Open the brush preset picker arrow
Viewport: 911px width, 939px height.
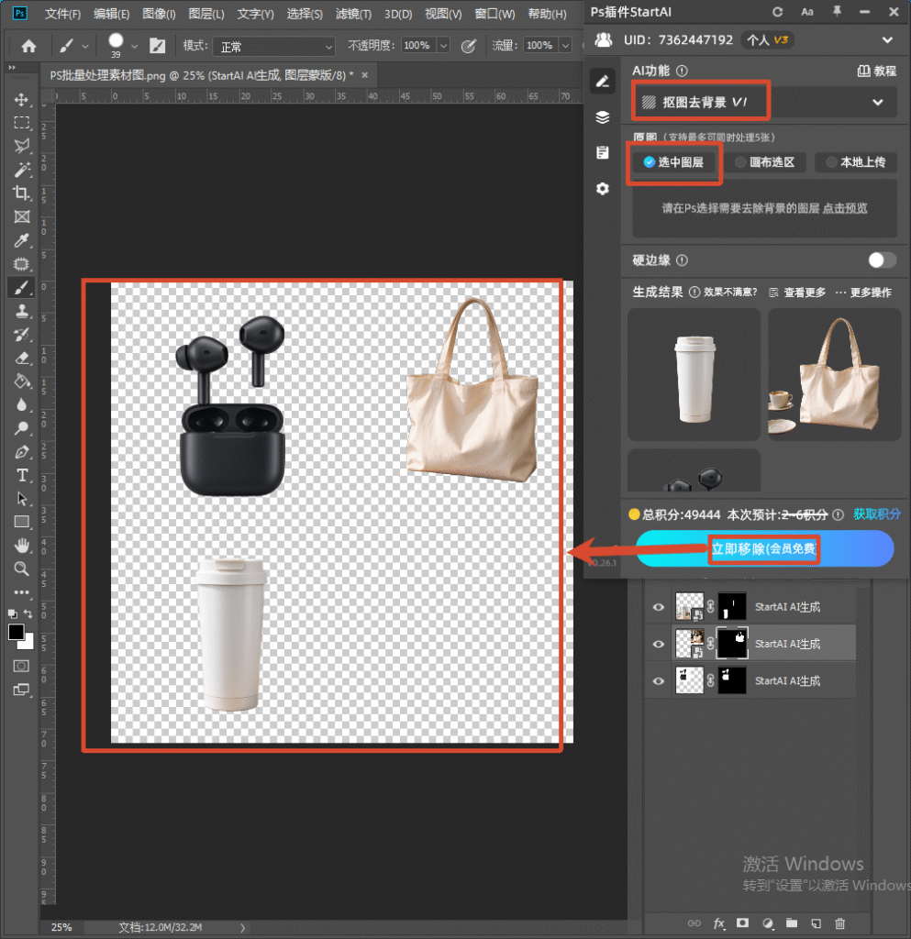pyautogui.click(x=134, y=46)
